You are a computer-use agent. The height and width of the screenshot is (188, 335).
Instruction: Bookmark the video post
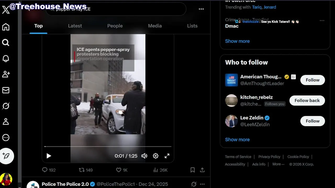(193, 170)
